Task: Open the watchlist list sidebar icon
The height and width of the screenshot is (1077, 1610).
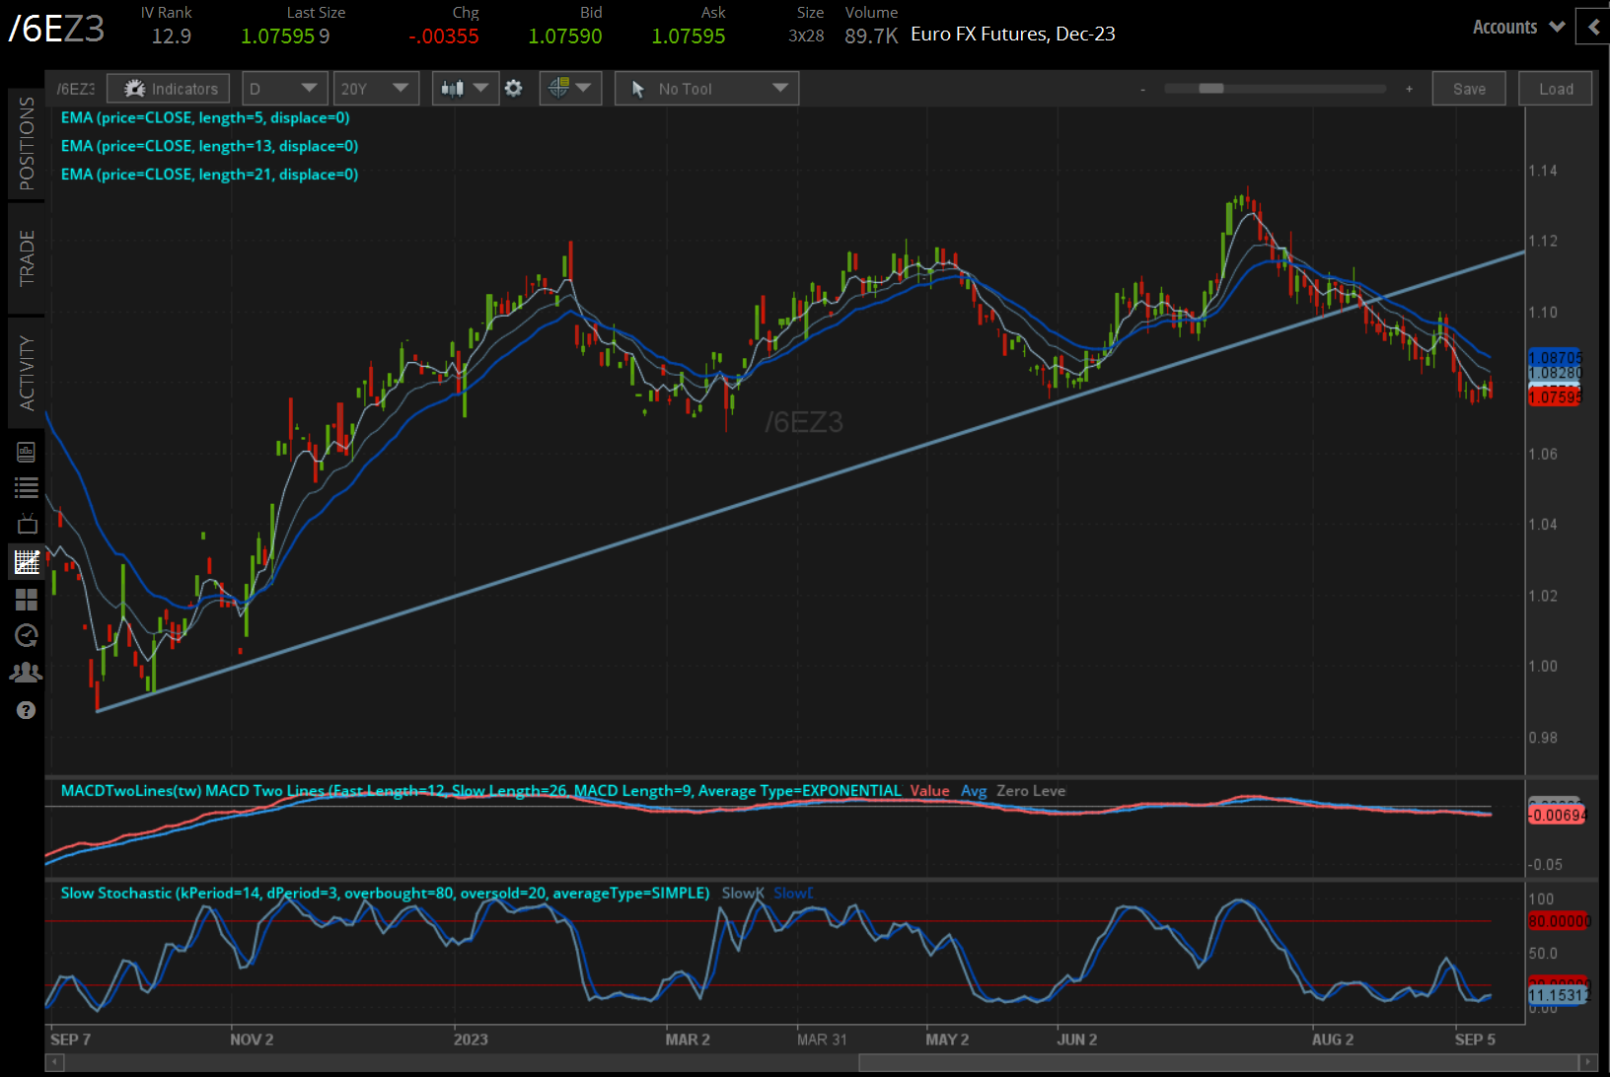Action: tap(27, 487)
